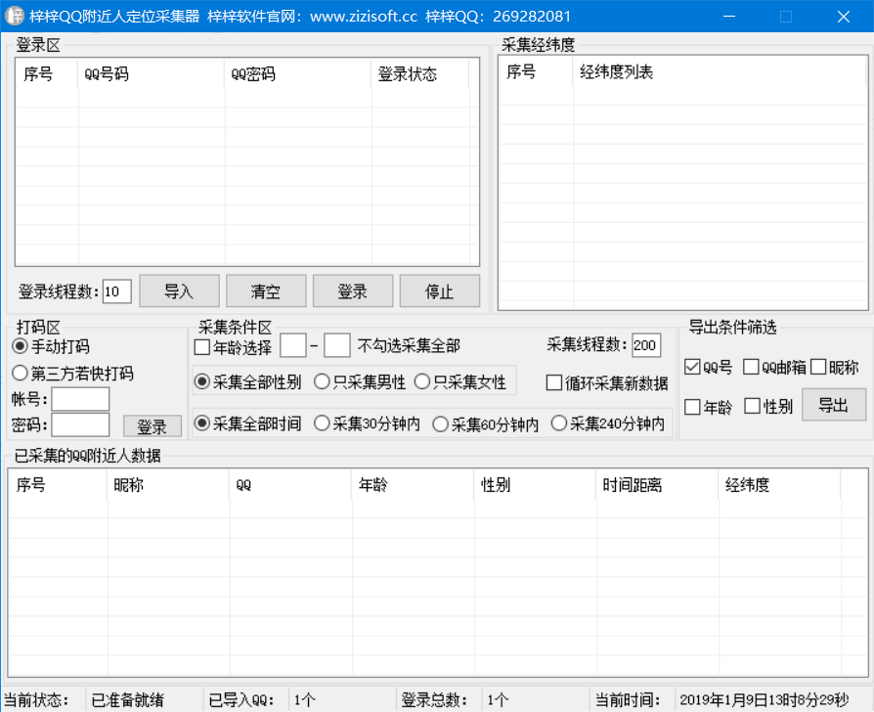Click the 导入 import button
The width and height of the screenshot is (874, 712).
pyautogui.click(x=179, y=291)
